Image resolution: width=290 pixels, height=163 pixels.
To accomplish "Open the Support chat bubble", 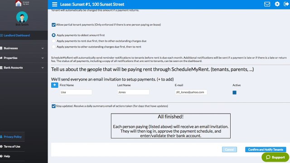I will 275,157.
